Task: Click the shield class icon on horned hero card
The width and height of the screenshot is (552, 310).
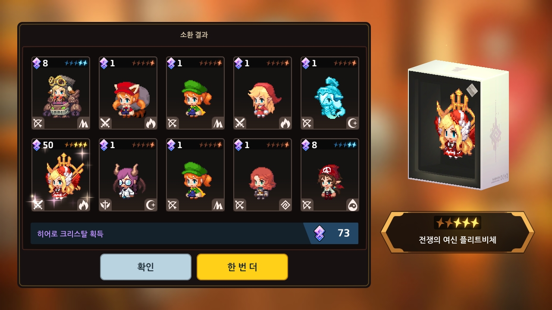Action: coord(105,205)
